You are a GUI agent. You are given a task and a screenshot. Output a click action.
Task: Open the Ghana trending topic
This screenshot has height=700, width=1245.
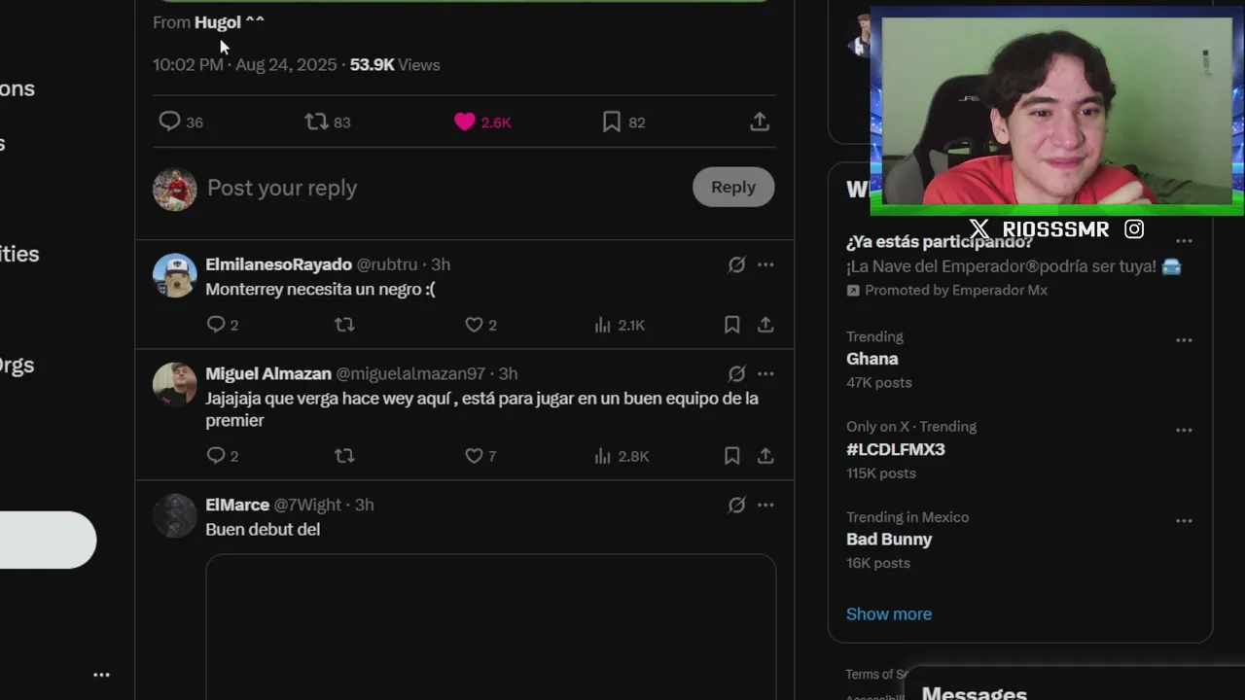(872, 359)
